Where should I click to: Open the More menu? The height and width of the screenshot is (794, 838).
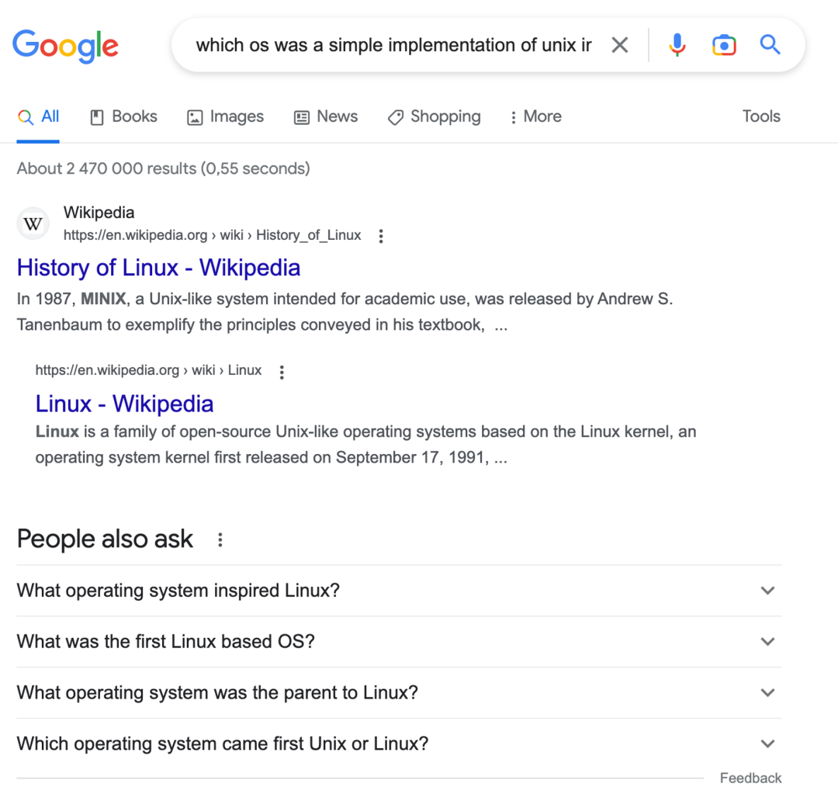(535, 116)
